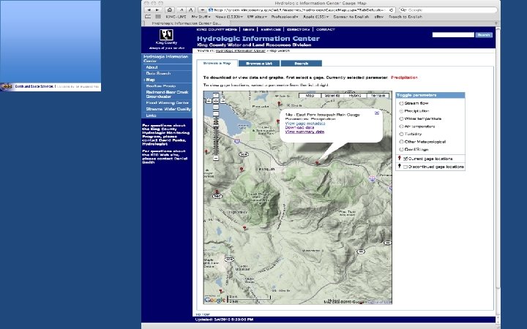This screenshot has width=527, height=329.
Task: Select the gauge pin next to route 900 shield
Action: (x=217, y=192)
